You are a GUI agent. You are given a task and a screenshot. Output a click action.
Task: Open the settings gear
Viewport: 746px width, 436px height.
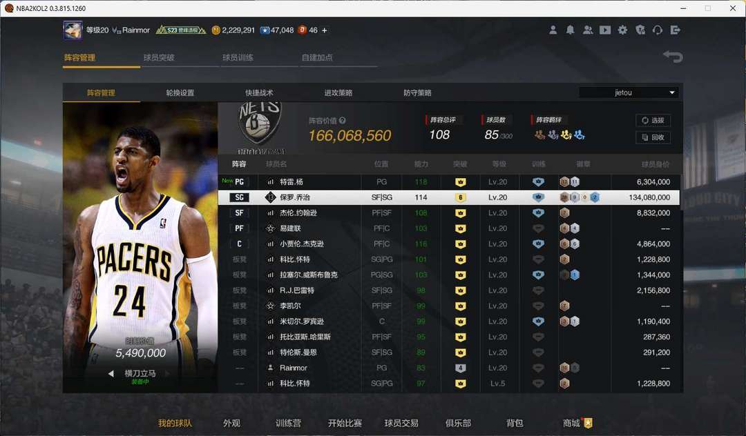pyautogui.click(x=622, y=30)
